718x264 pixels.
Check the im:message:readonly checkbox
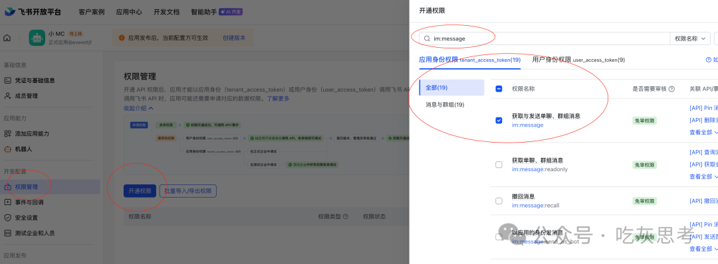point(499,165)
